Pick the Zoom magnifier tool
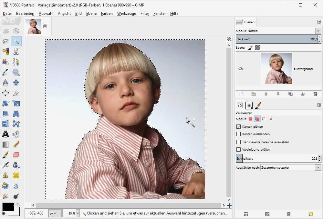Image resolution: width=323 pixels, height=219 pixels. tap(16, 72)
